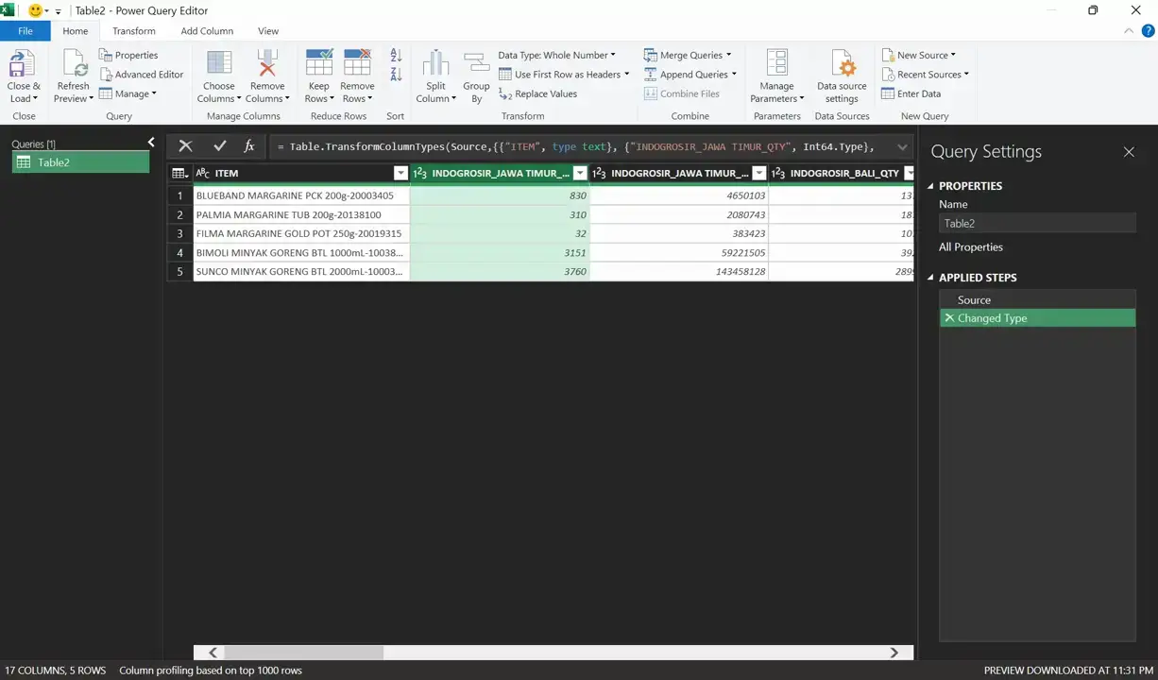
Task: Click the Split Column icon
Action: pyautogui.click(x=435, y=63)
